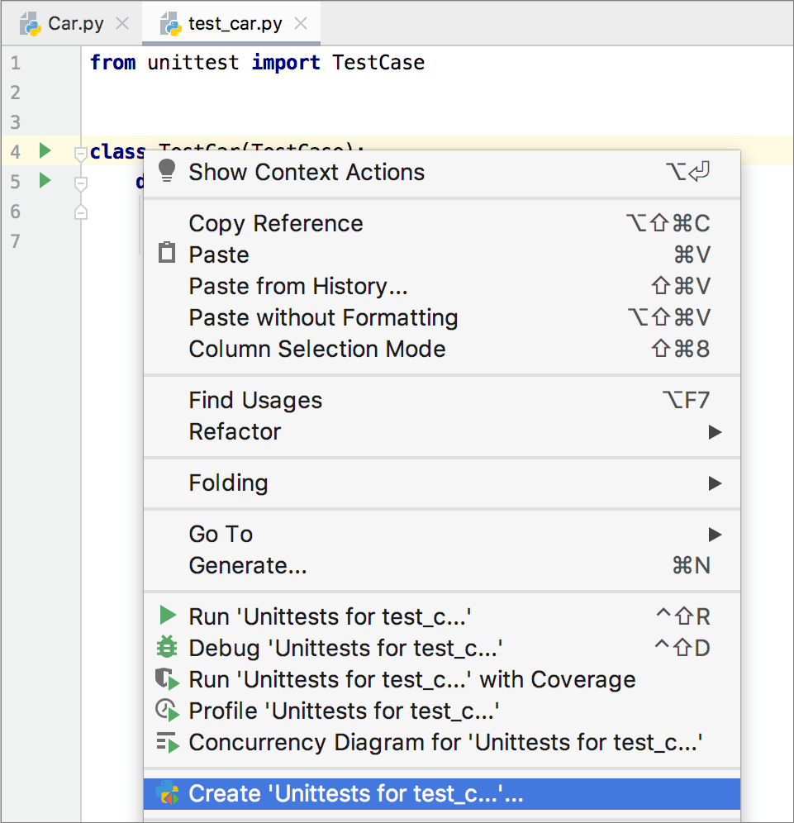Click the green Run Unittests play icon
Image resolution: width=794 pixels, height=823 pixels.
point(168,615)
